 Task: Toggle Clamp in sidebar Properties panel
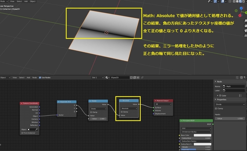click(216, 109)
